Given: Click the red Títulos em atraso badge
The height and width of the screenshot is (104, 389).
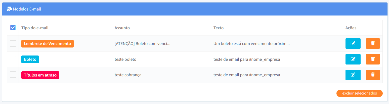Looking at the screenshot, I should [40, 75].
